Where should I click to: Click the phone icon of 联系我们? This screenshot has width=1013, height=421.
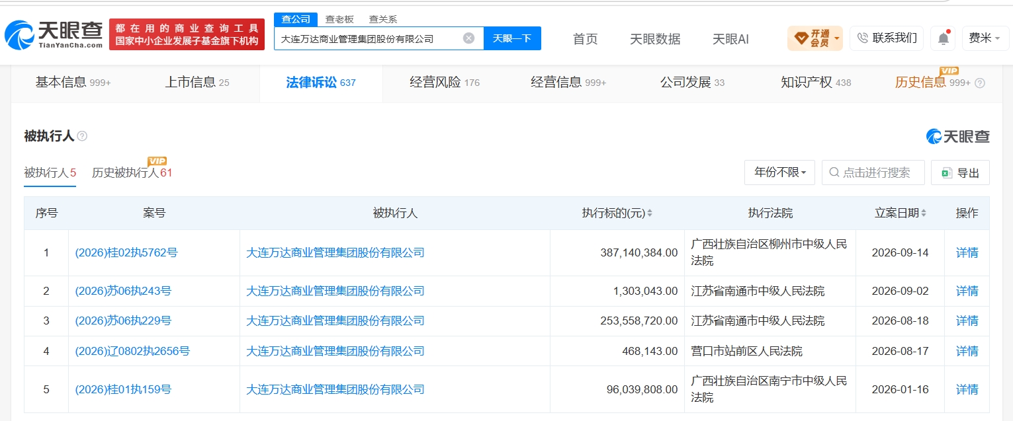(863, 38)
